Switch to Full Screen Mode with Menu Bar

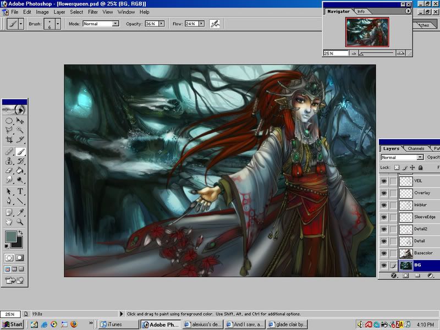coord(15,269)
